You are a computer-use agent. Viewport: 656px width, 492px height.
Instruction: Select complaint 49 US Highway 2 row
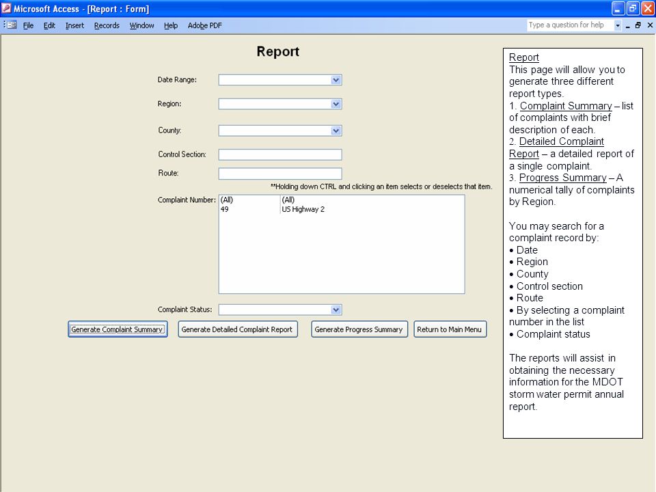click(x=342, y=209)
